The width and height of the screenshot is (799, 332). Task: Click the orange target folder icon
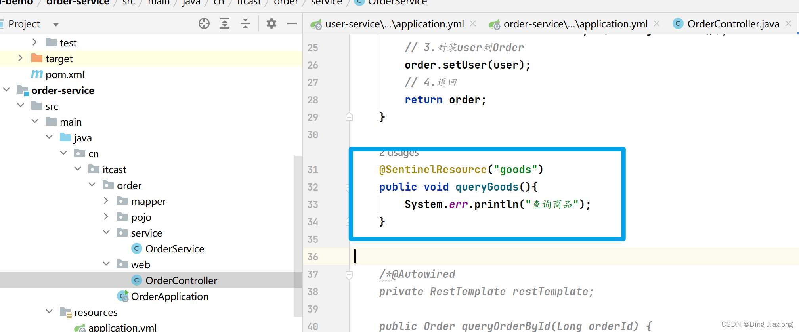tap(37, 58)
